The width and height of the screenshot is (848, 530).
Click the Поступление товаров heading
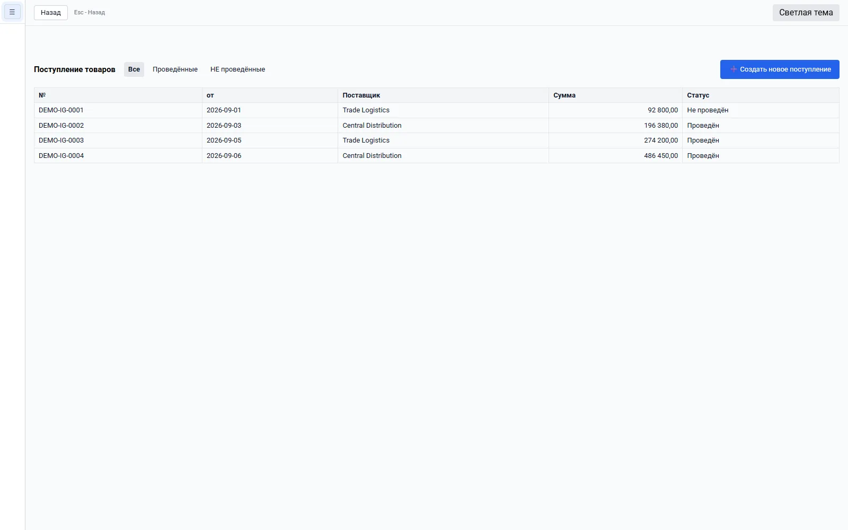75,69
